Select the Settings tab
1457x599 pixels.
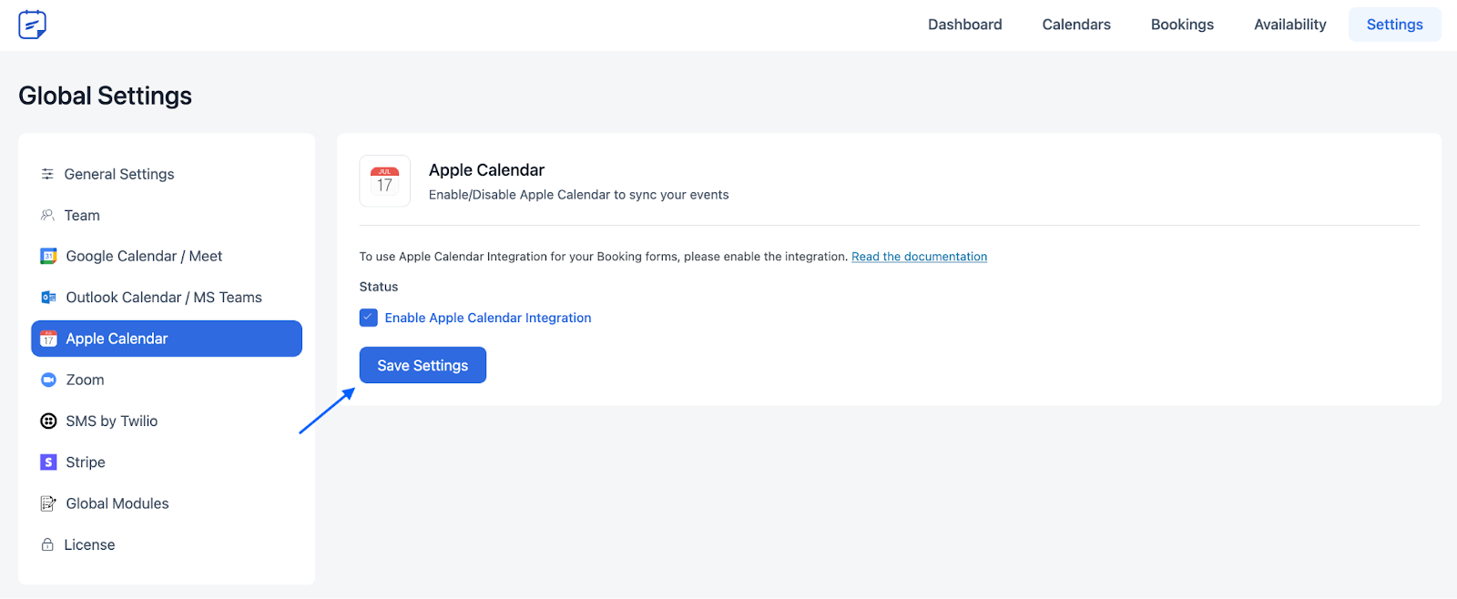[x=1395, y=25]
